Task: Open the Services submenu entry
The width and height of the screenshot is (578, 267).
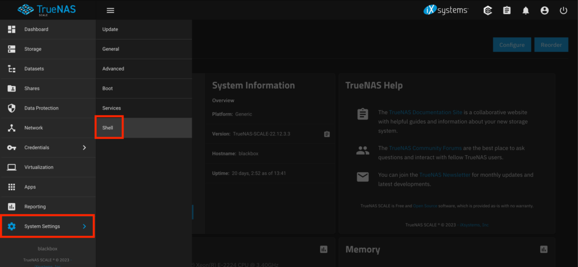Action: coord(144,108)
